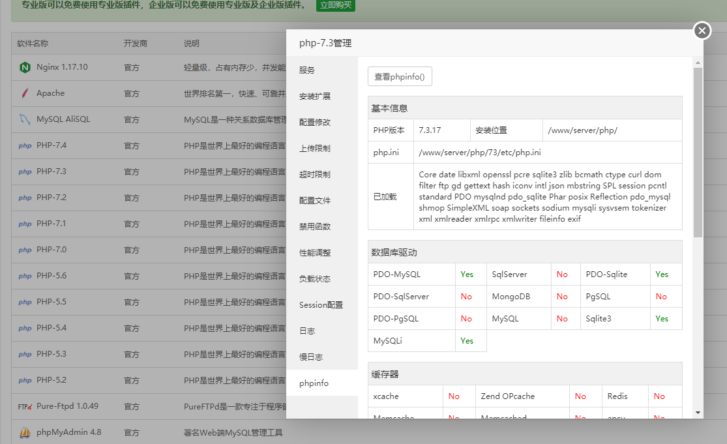Viewport: 727px width, 444px height.
Task: Click the PHP-7.2 software name
Action: (x=52, y=198)
